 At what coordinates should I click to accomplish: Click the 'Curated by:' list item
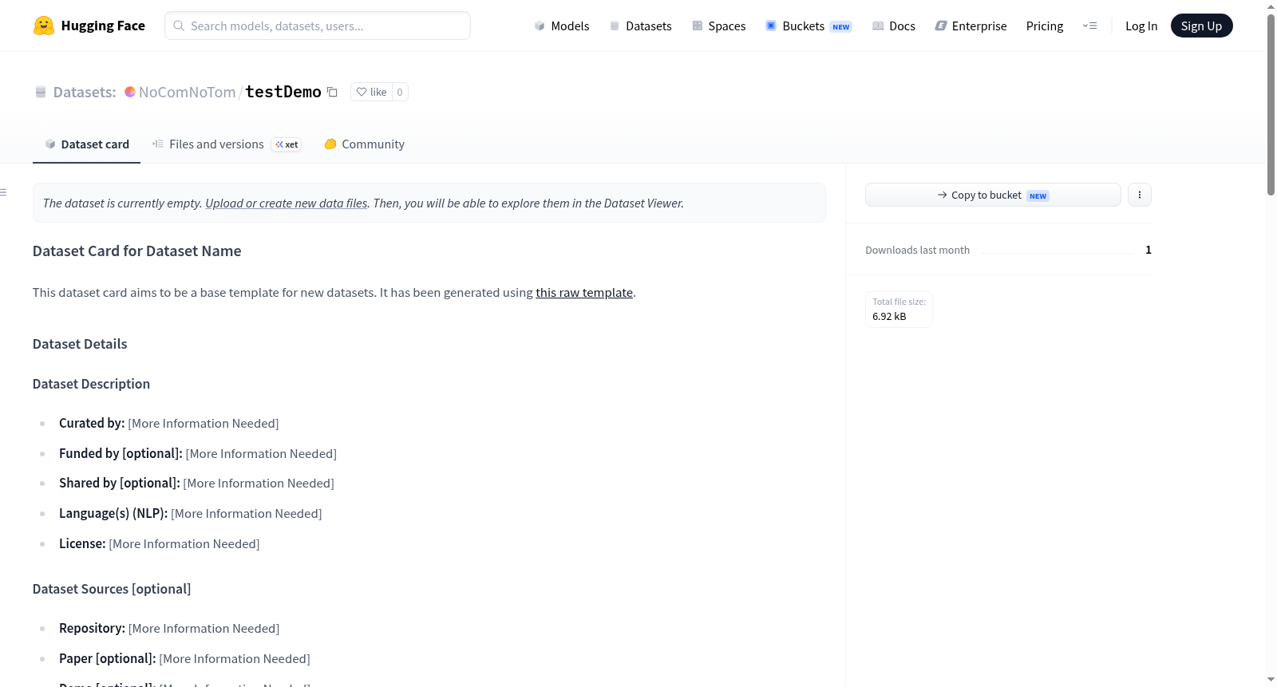point(169,423)
